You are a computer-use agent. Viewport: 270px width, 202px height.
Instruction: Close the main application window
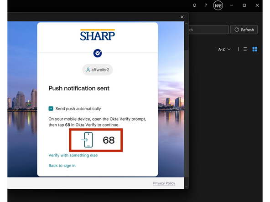point(257,5)
